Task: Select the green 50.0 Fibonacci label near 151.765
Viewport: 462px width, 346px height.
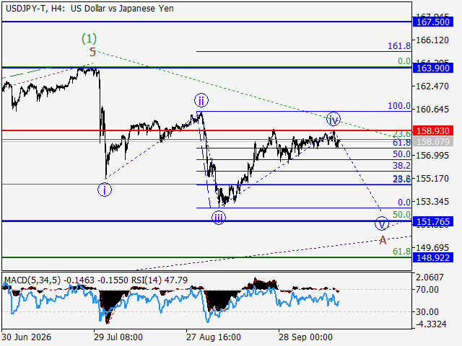Action: click(x=401, y=215)
